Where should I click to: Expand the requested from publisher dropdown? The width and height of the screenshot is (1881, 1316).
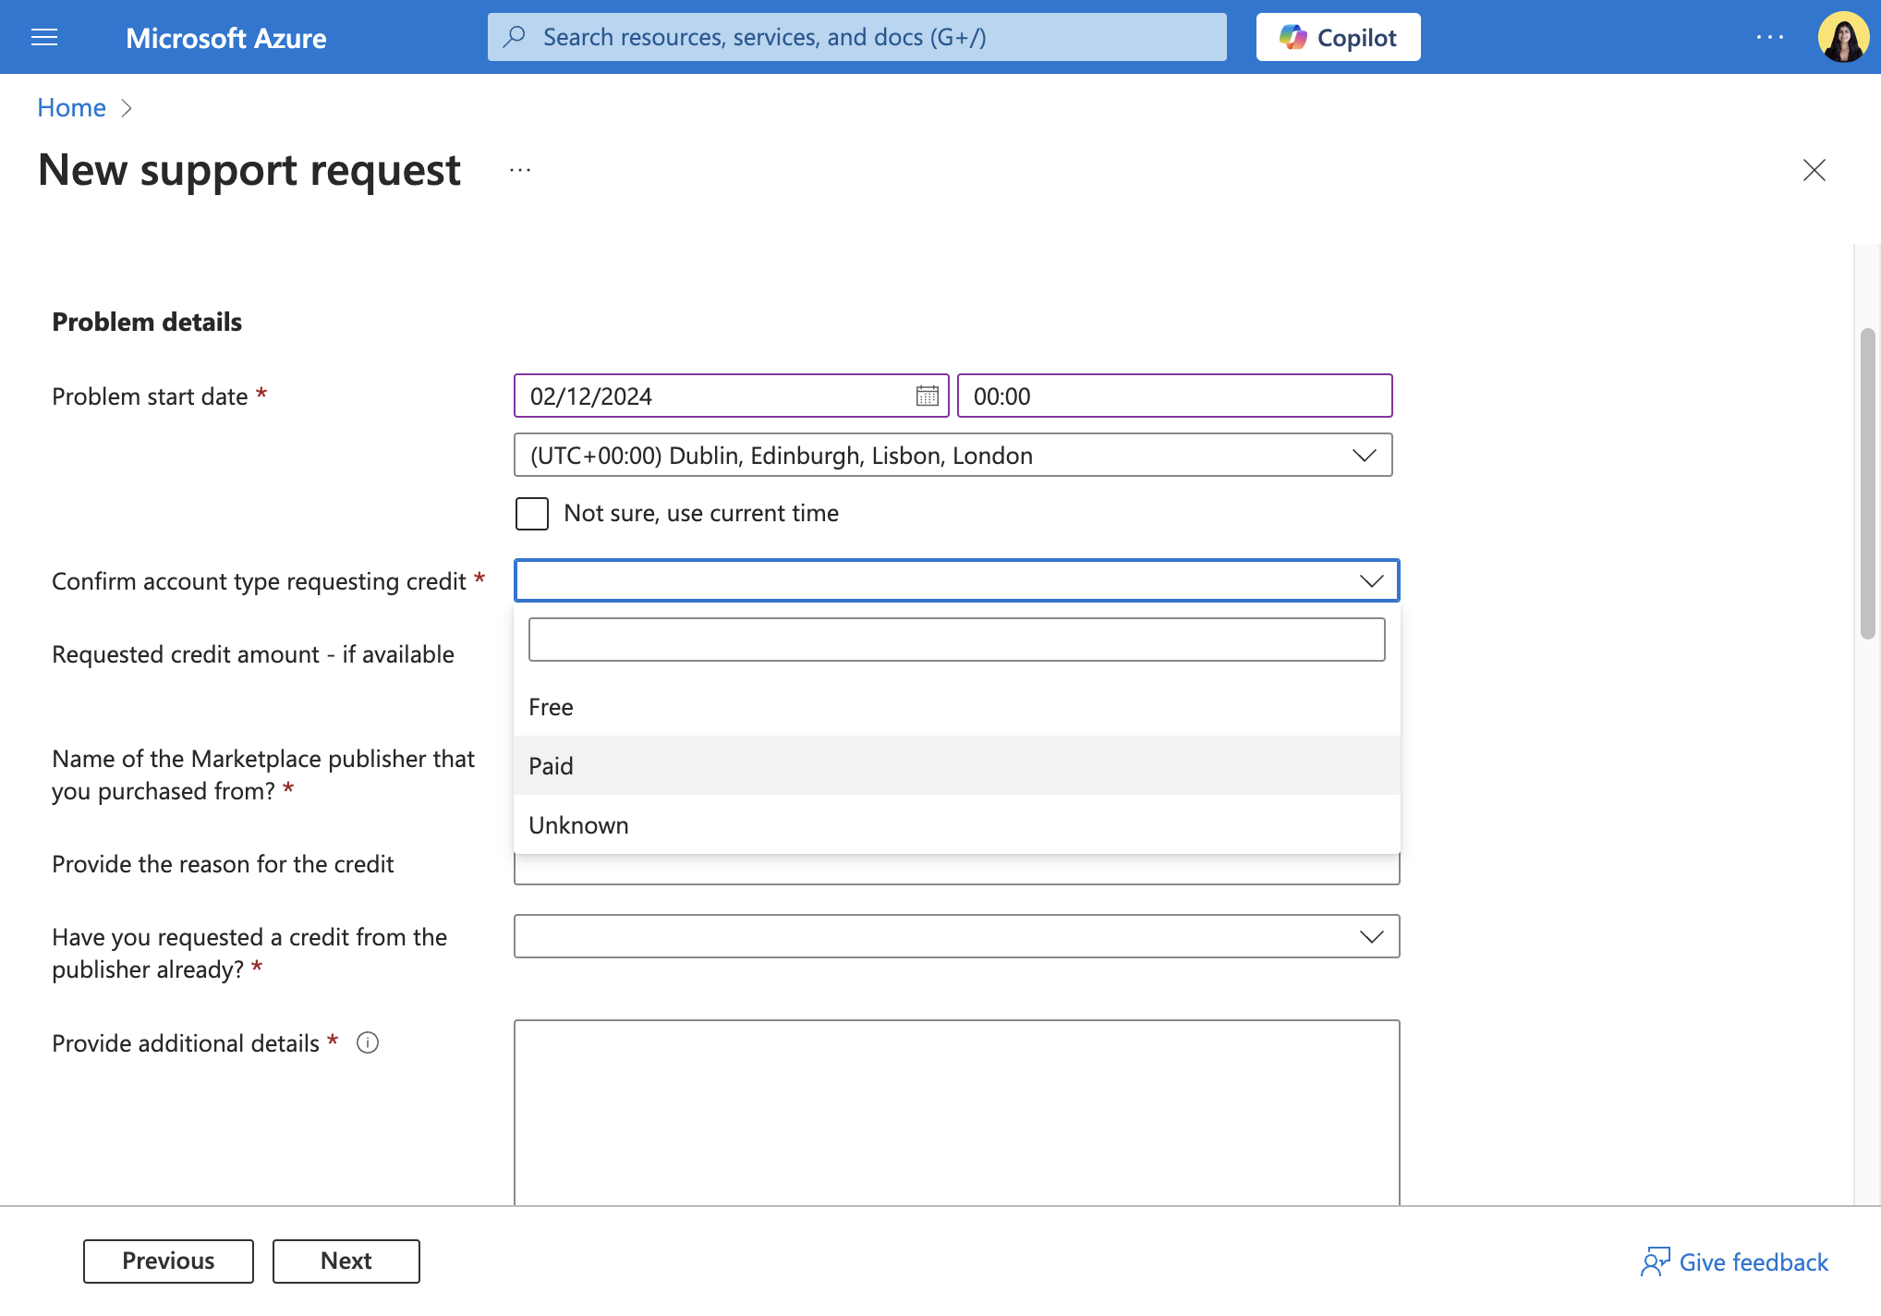pyautogui.click(x=956, y=936)
